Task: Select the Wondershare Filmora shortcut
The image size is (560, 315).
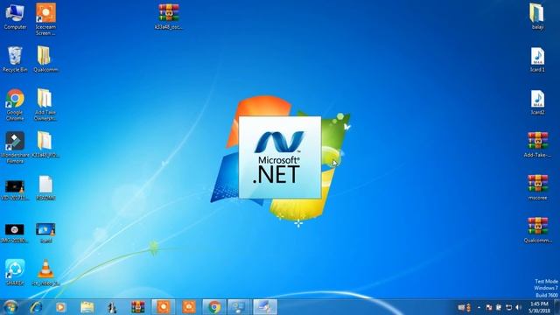Action: (x=15, y=148)
